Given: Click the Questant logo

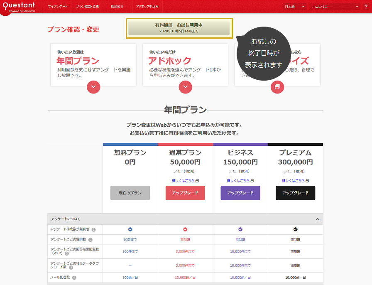Looking at the screenshot, I should (x=20, y=7).
